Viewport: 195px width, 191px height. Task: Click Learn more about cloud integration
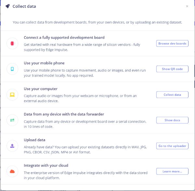(172, 171)
